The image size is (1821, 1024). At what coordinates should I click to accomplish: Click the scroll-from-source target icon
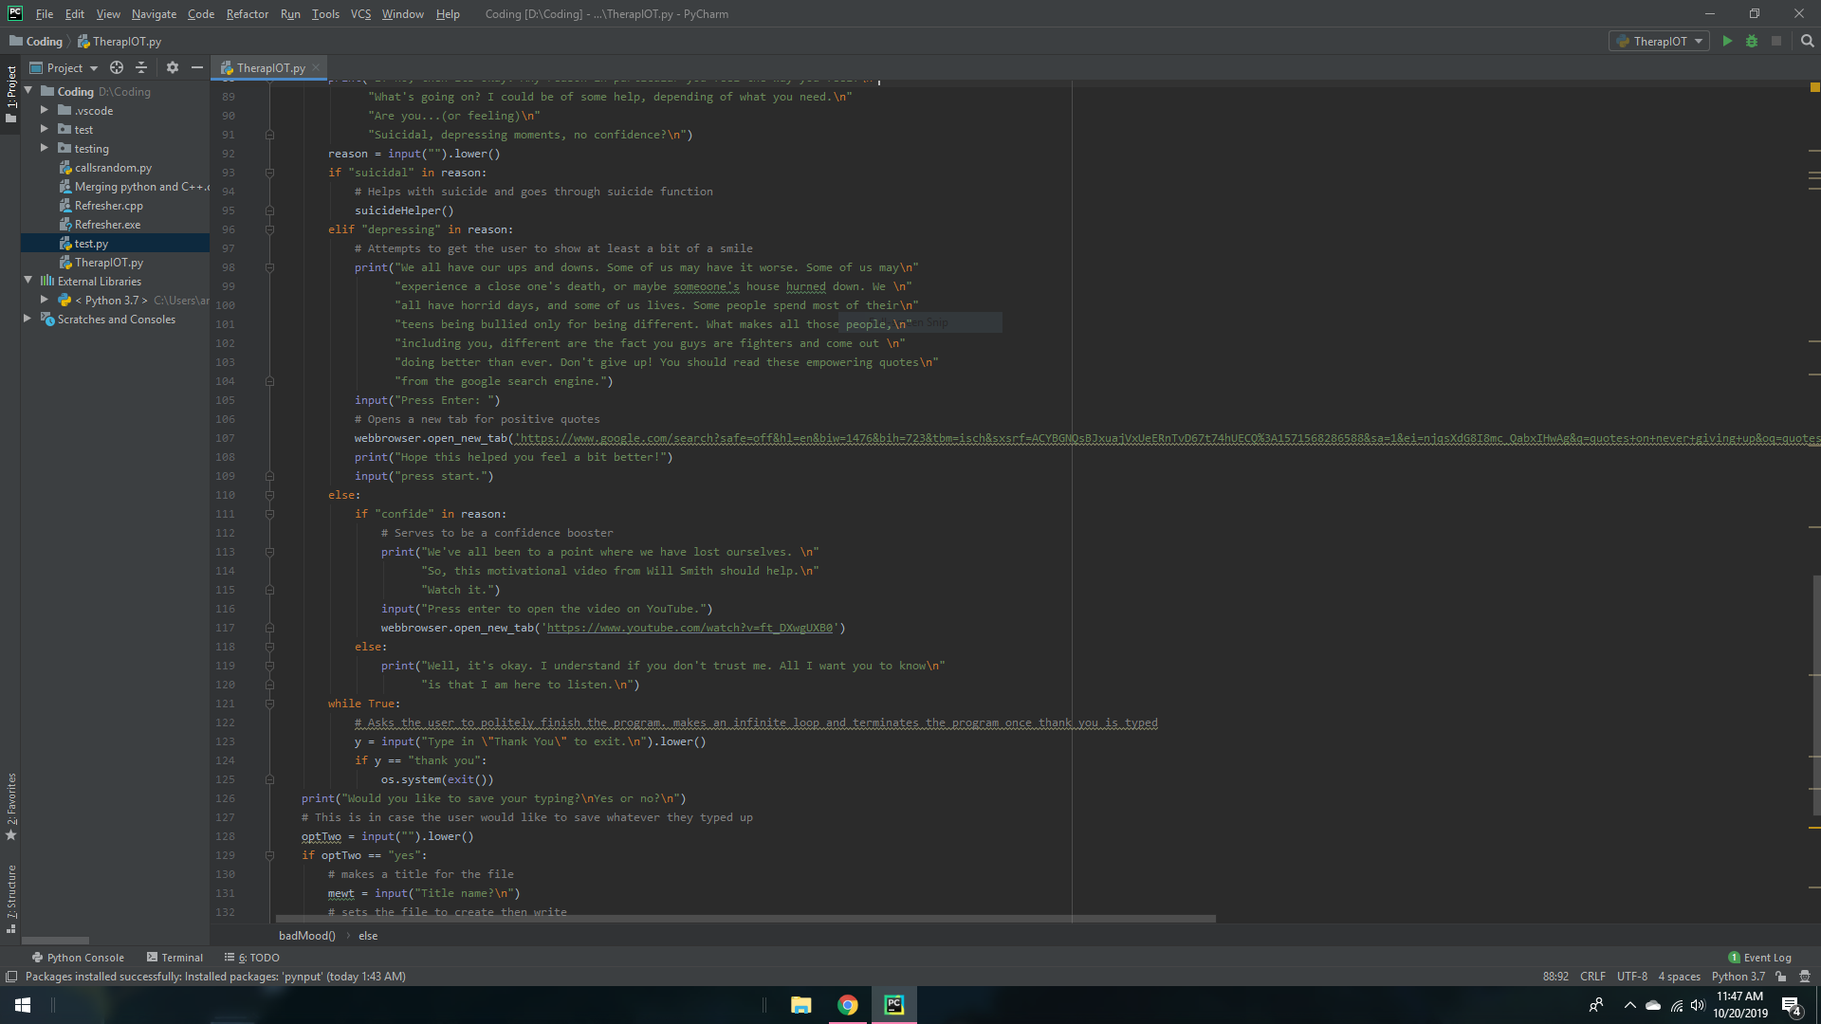click(117, 67)
